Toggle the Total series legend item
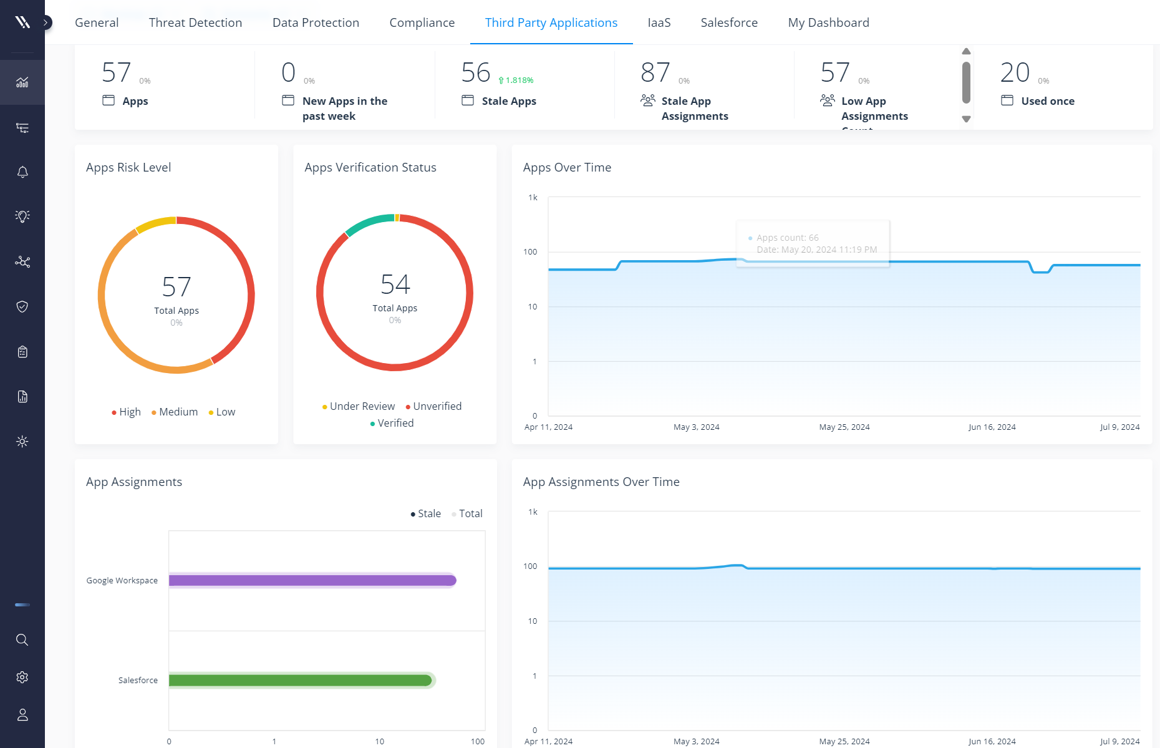1160x748 pixels. click(467, 513)
